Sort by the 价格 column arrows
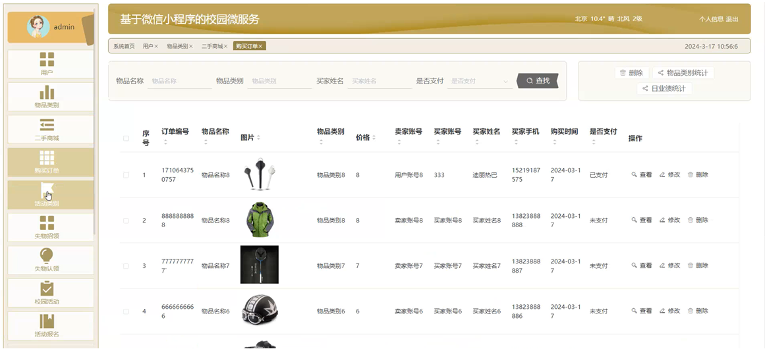The image size is (765, 349). coord(374,138)
